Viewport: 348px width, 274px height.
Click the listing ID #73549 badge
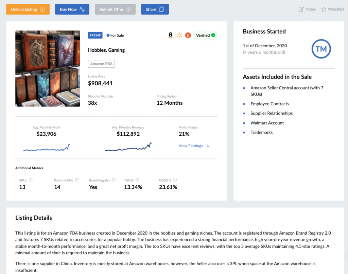(x=95, y=35)
